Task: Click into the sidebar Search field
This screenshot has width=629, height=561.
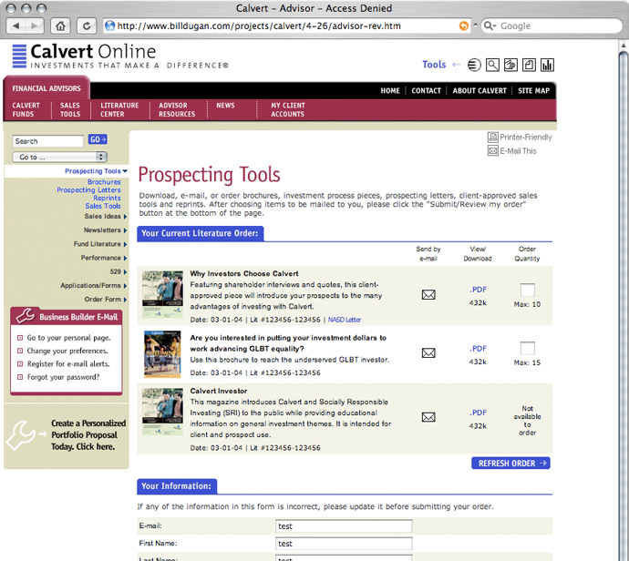Action: coord(48,141)
